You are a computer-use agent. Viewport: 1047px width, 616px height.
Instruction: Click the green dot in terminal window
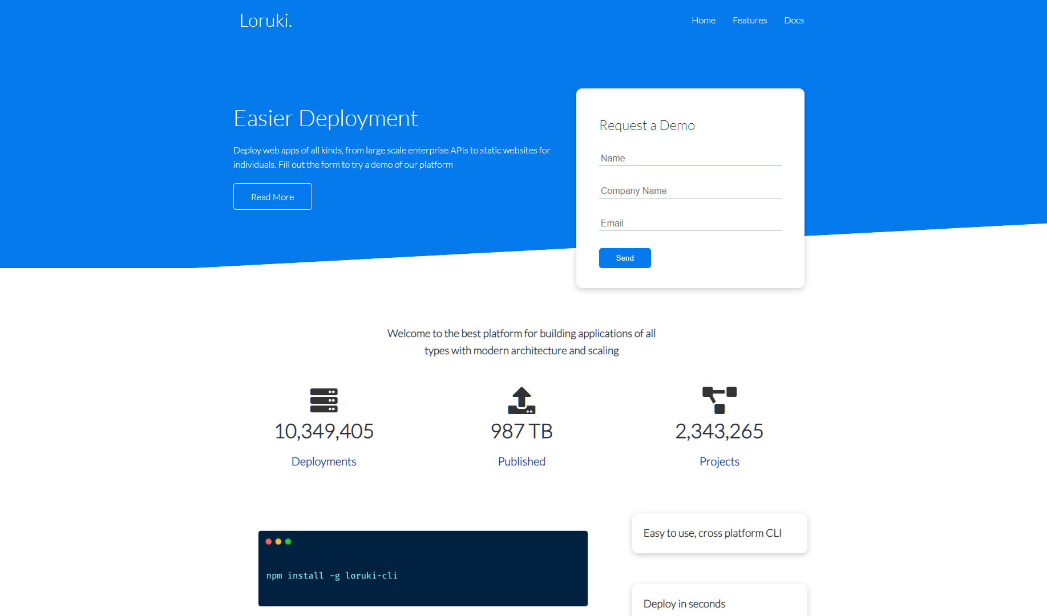288,541
